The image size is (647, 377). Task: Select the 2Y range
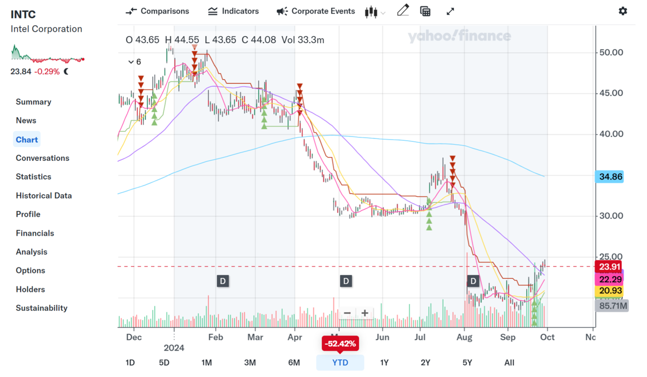click(x=425, y=362)
